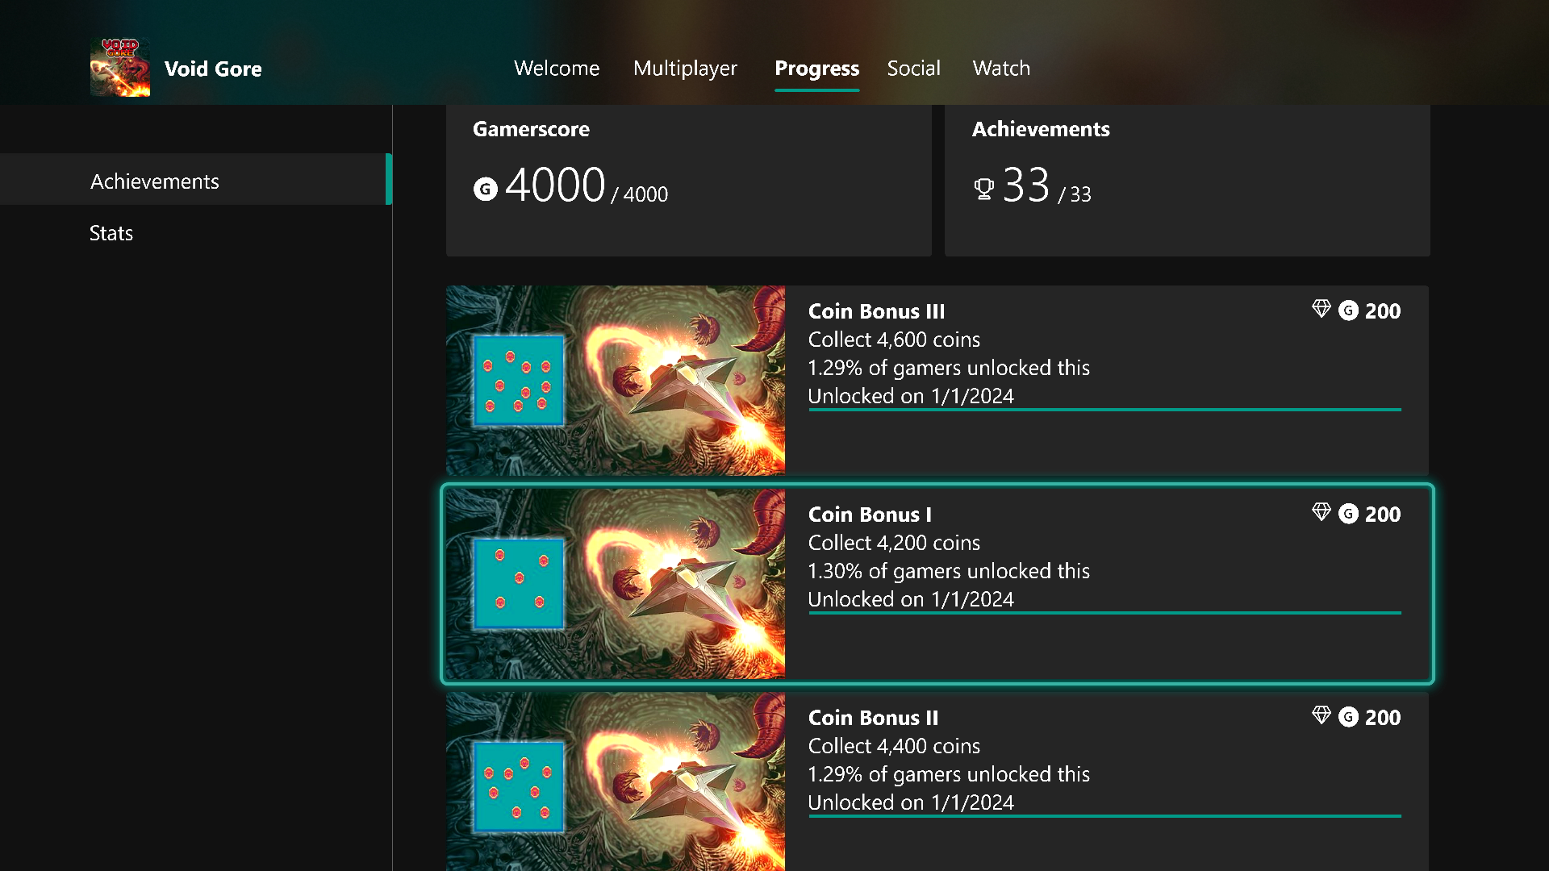Click the rare diamond icon on Coin Bonus III

click(x=1321, y=310)
